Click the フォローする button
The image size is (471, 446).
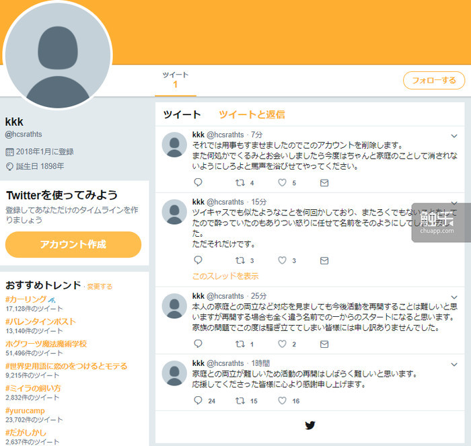434,80
